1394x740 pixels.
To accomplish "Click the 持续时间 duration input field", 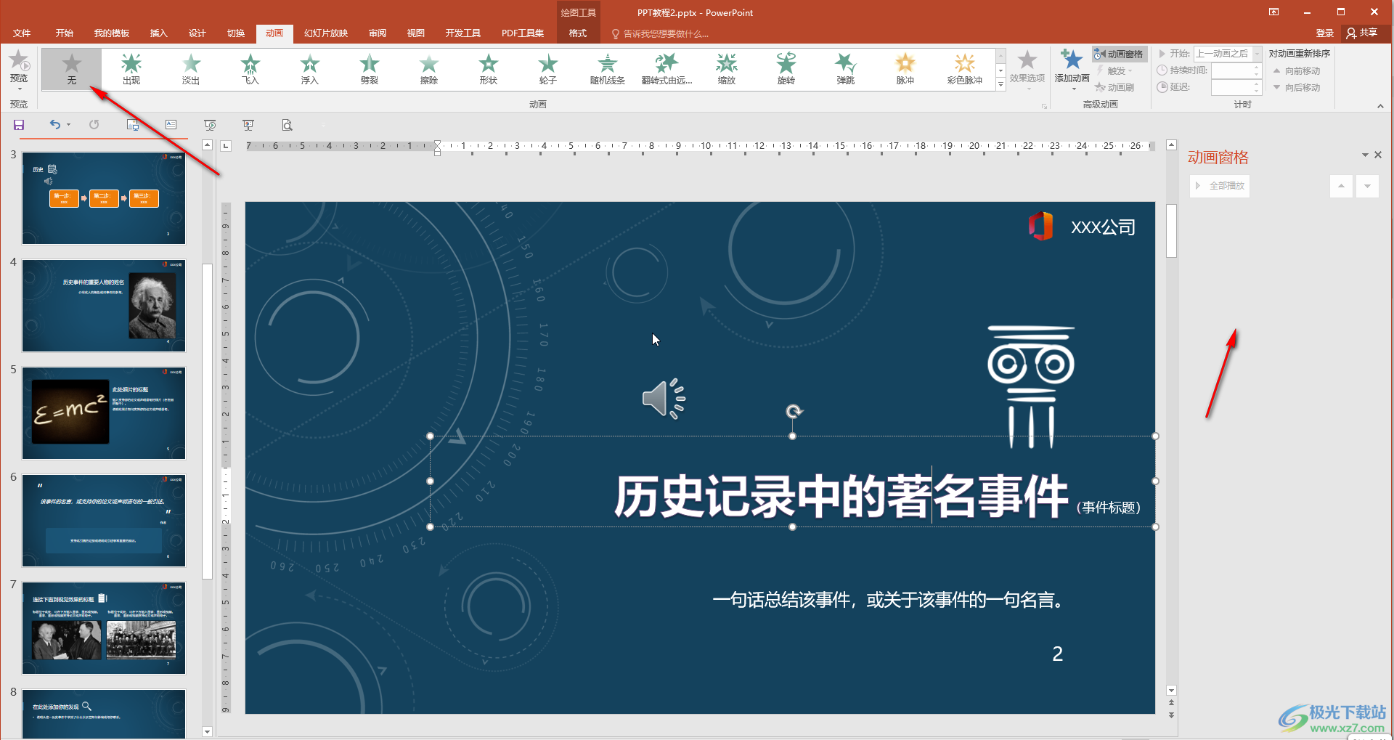I will coord(1231,70).
